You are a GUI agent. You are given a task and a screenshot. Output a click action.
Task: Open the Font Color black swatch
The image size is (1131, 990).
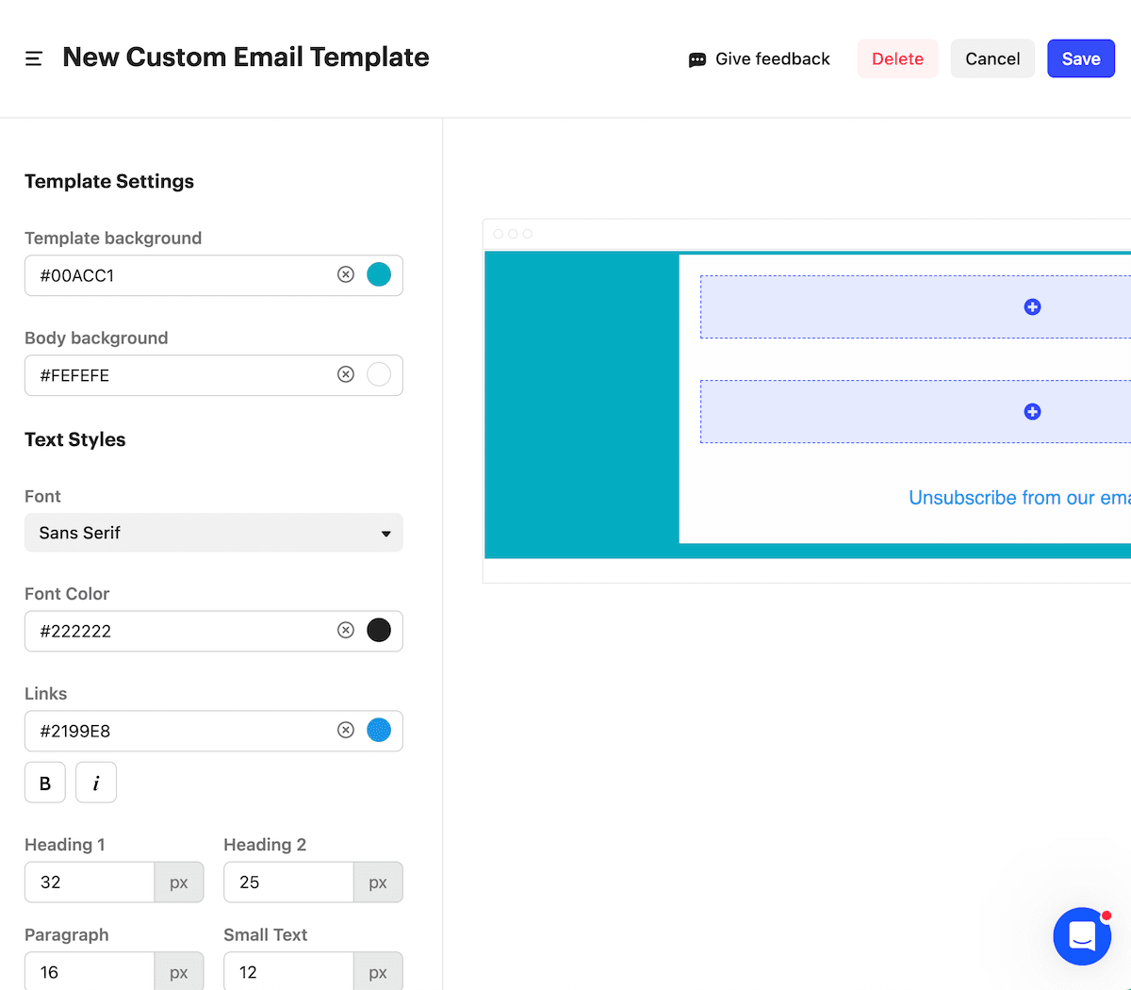pos(379,630)
